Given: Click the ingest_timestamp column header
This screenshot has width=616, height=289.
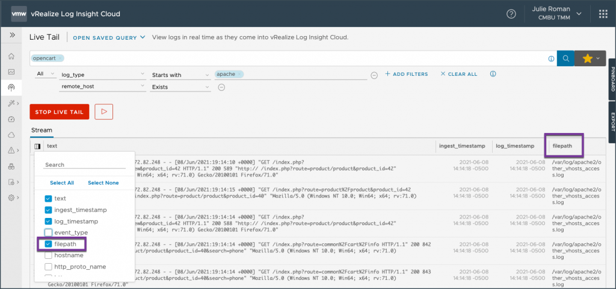Looking at the screenshot, I should pos(463,146).
